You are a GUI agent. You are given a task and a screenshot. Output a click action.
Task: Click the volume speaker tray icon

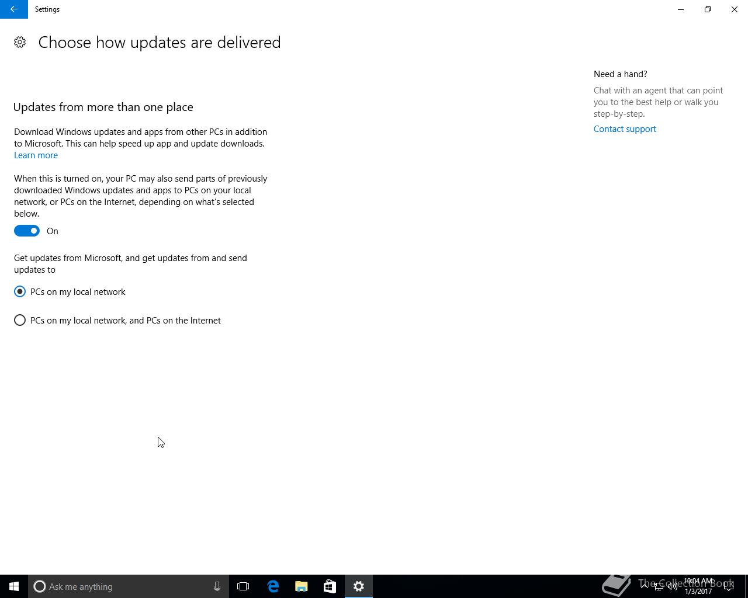coord(672,586)
